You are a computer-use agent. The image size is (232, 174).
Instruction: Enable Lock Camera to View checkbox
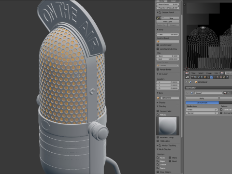click(158, 49)
